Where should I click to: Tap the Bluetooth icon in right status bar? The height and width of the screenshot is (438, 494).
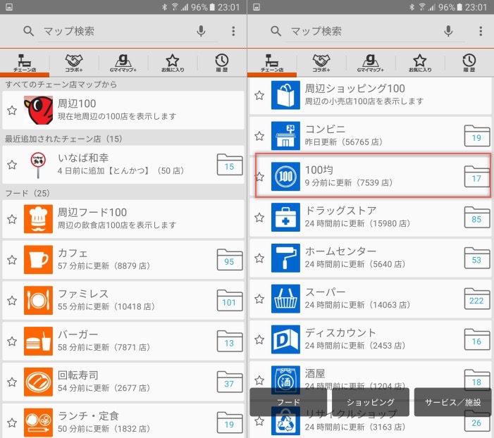(412, 7)
